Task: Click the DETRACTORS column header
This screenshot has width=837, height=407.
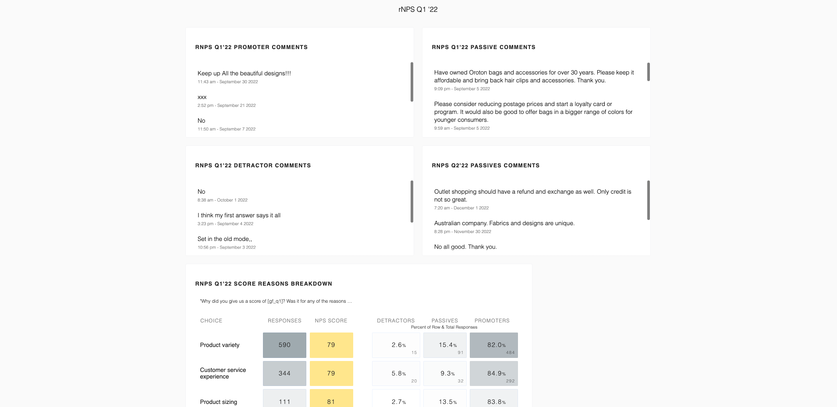Action: pos(396,321)
